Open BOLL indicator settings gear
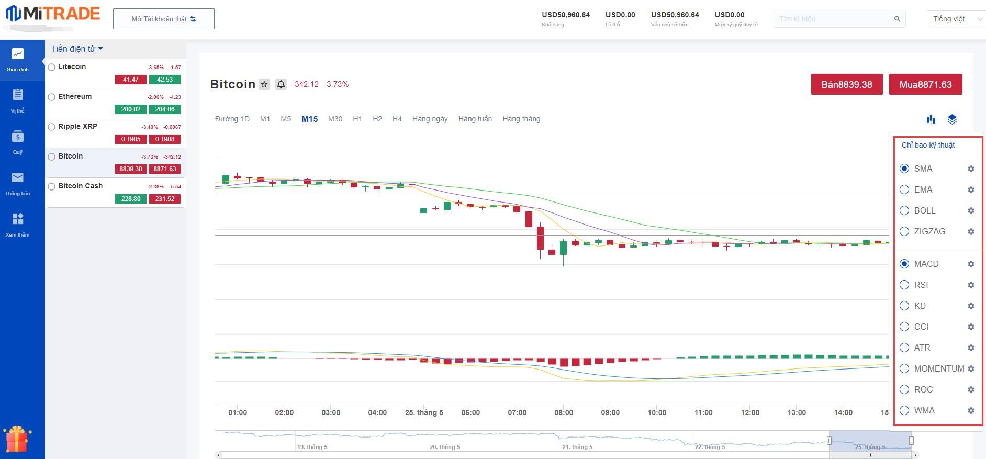986x459 pixels. 971,210
